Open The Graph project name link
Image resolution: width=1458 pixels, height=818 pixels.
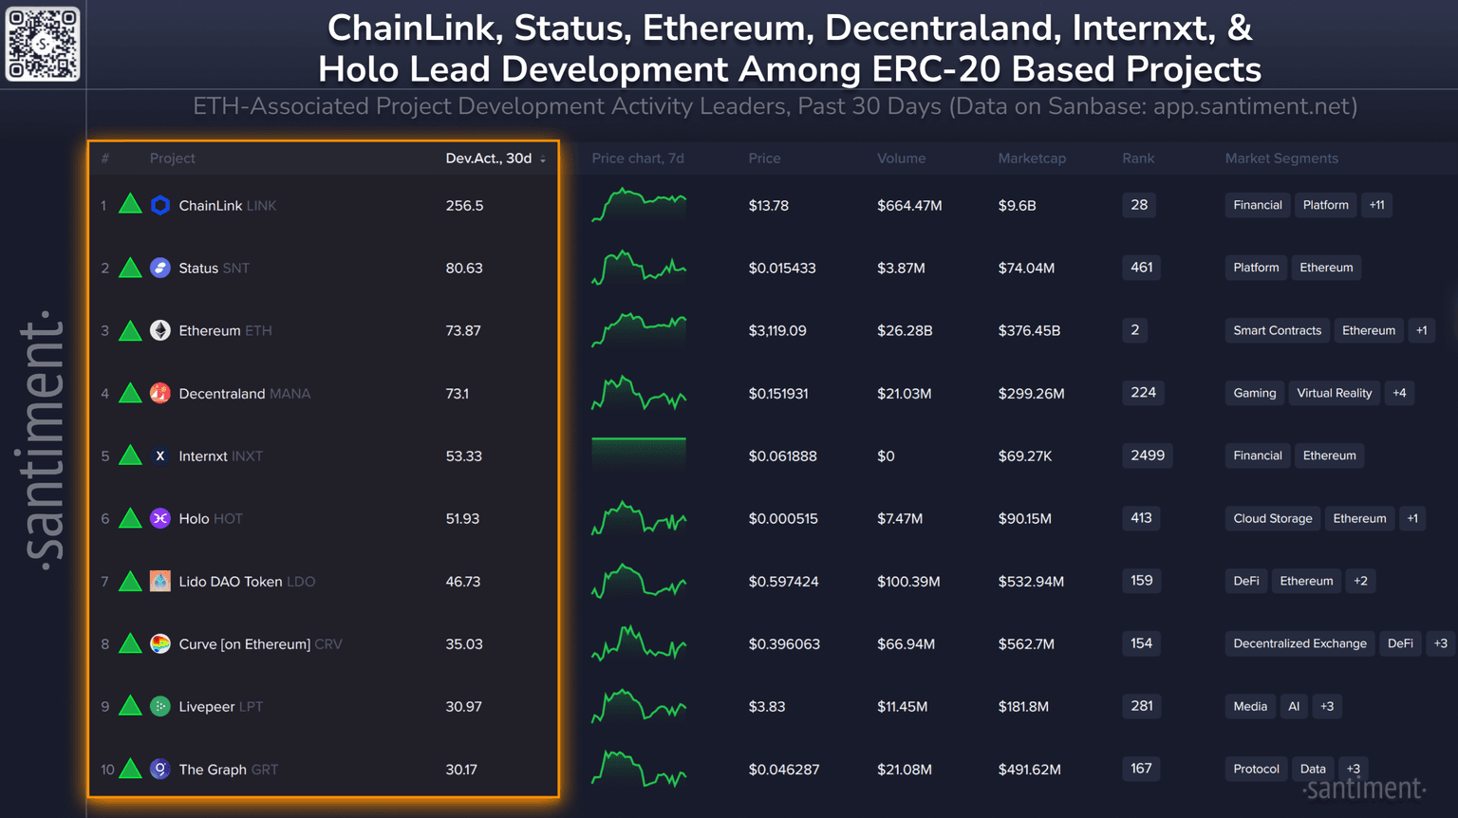213,770
